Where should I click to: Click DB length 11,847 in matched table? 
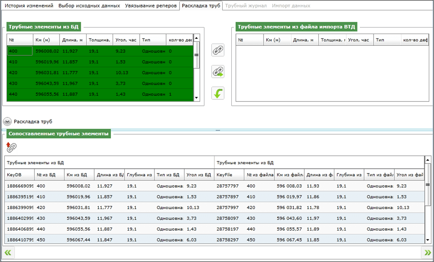[x=105, y=240]
